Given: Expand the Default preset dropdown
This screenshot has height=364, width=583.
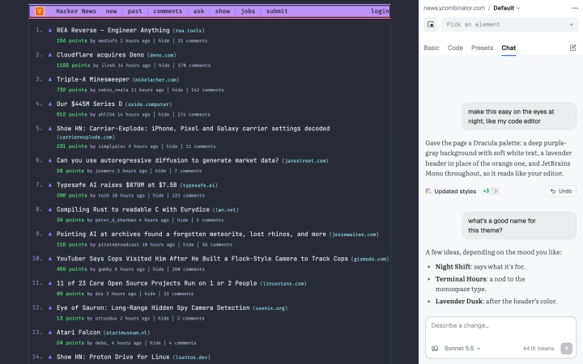Looking at the screenshot, I should pyautogui.click(x=506, y=8).
